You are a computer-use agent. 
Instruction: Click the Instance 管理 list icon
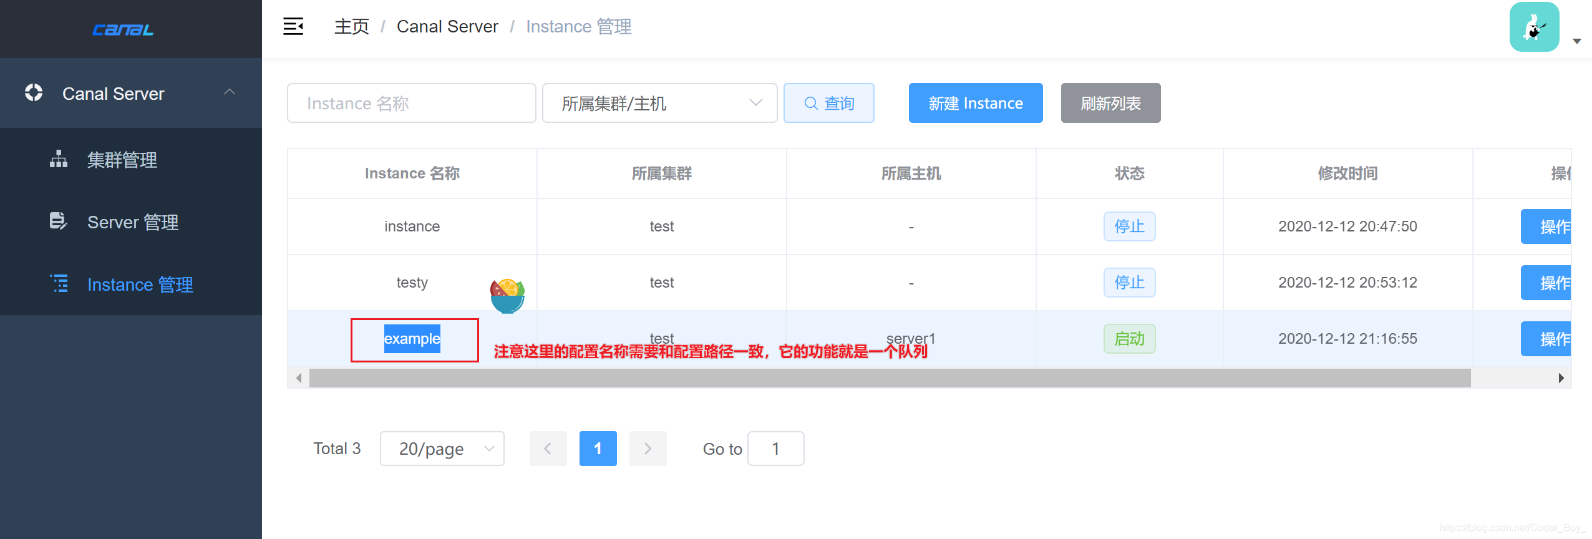click(59, 283)
